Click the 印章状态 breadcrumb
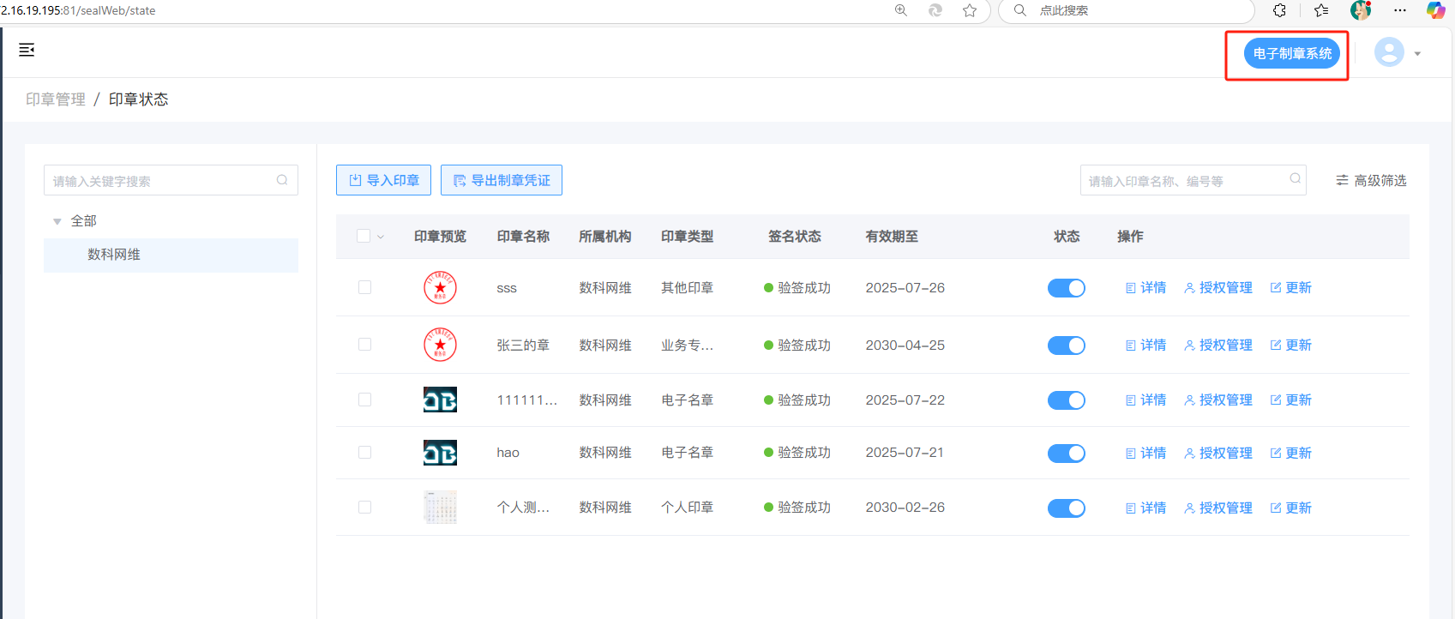1455x619 pixels. (x=138, y=99)
